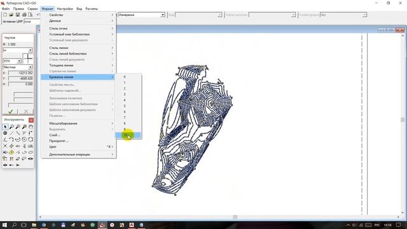Click the X coordinate input field

pyautogui.click(x=20, y=73)
